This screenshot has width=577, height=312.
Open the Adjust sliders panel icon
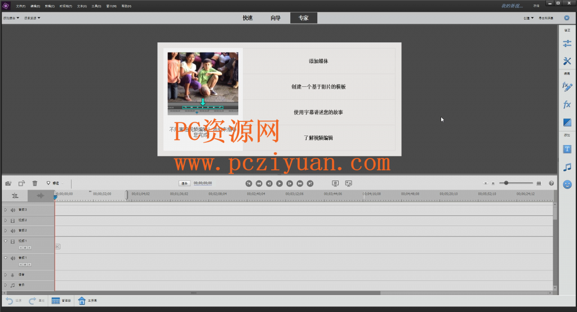[567, 43]
